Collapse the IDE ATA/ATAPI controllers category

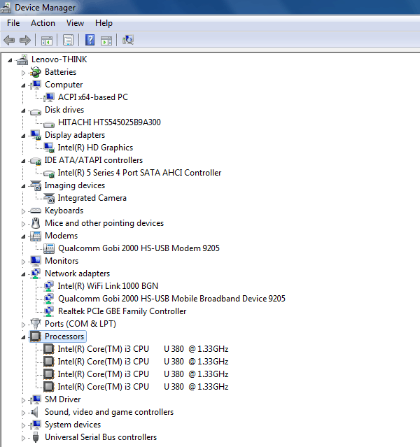(23, 161)
